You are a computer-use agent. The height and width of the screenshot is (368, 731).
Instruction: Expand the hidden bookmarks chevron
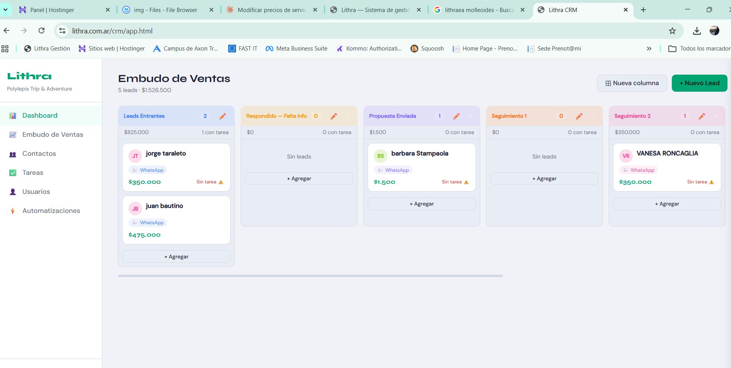pos(649,49)
